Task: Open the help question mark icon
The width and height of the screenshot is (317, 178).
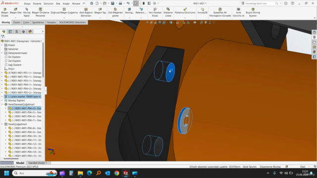Action: 293,3
